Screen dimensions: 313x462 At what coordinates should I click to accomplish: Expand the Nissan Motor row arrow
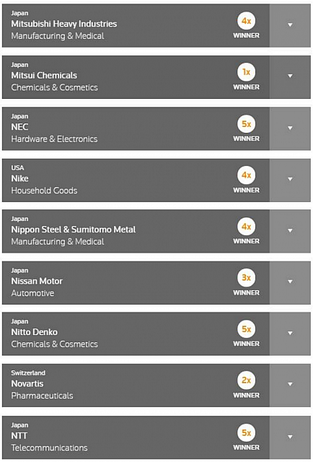coord(290,282)
